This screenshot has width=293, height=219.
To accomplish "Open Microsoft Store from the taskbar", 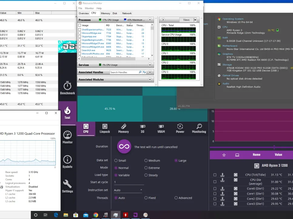I will [76, 215].
